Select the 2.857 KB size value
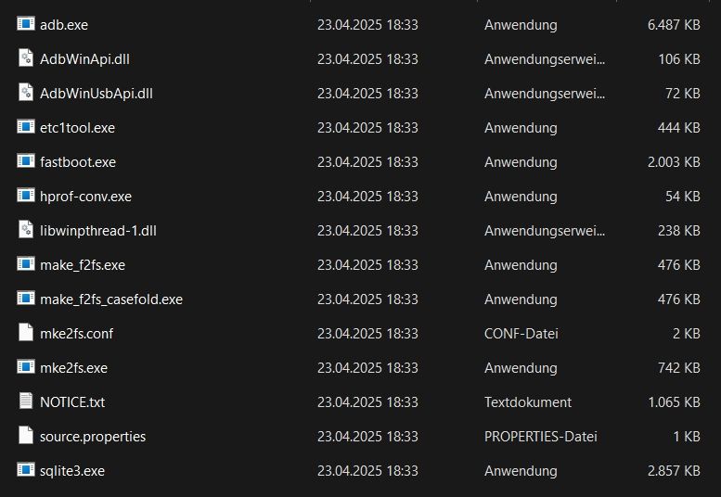Screen dimensions: 721x497 pyautogui.click(x=674, y=471)
